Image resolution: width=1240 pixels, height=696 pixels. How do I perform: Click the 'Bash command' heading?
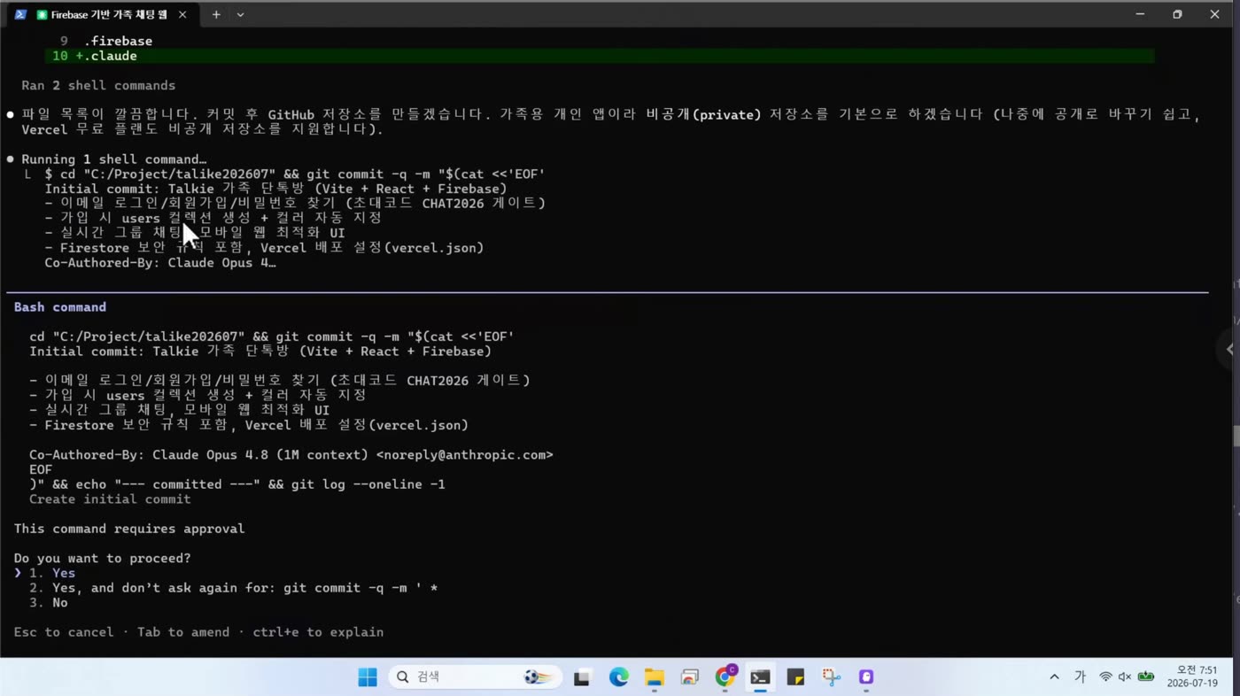click(60, 307)
